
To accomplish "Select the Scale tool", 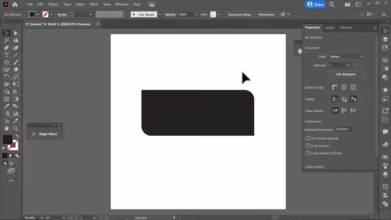I will click(16, 77).
